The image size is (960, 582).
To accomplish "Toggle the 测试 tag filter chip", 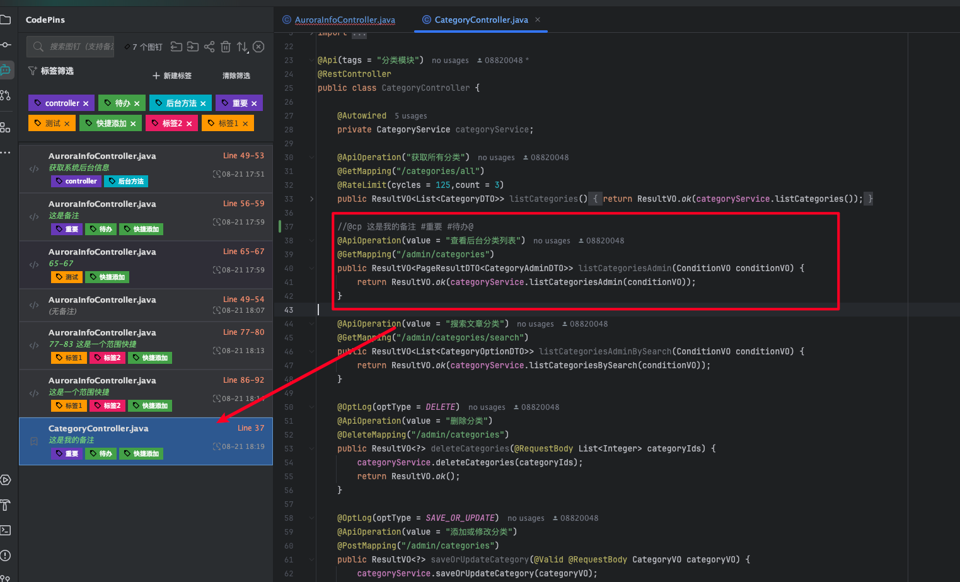I will pyautogui.click(x=52, y=123).
